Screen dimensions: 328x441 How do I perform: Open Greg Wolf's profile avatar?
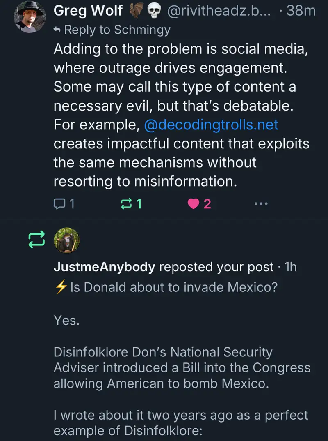tap(30, 18)
